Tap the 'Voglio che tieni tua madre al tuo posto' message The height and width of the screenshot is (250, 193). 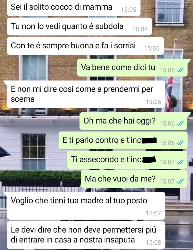(x=86, y=206)
